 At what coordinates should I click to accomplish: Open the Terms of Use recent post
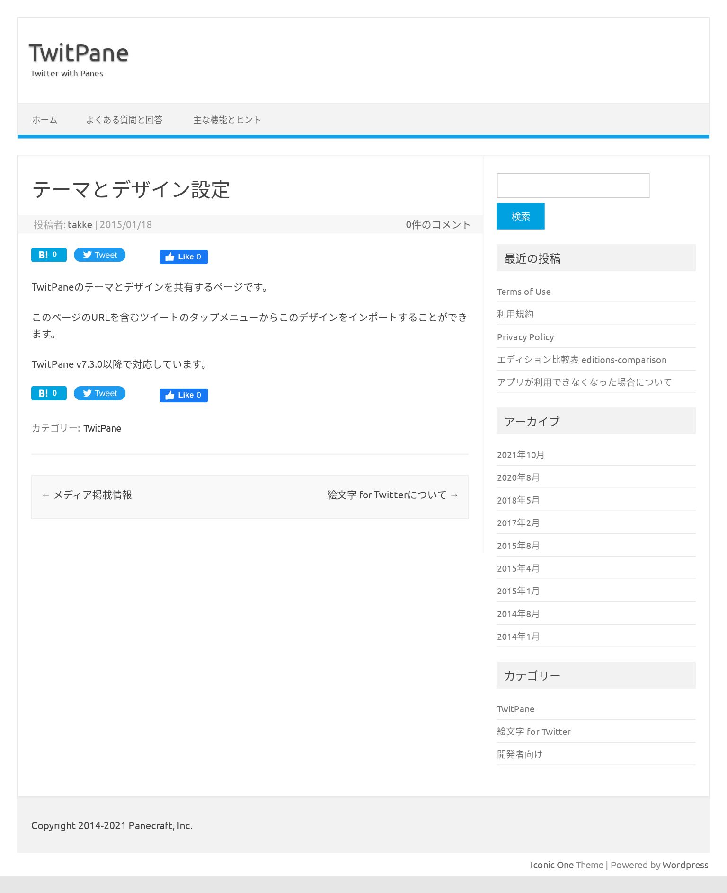click(524, 292)
